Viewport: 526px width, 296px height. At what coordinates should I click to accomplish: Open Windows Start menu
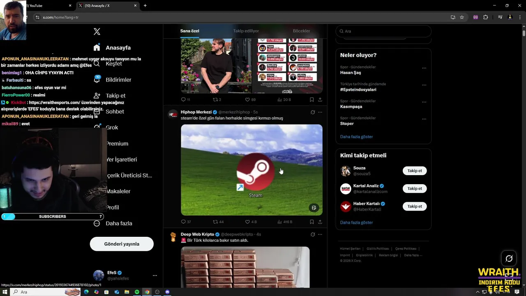click(5, 292)
